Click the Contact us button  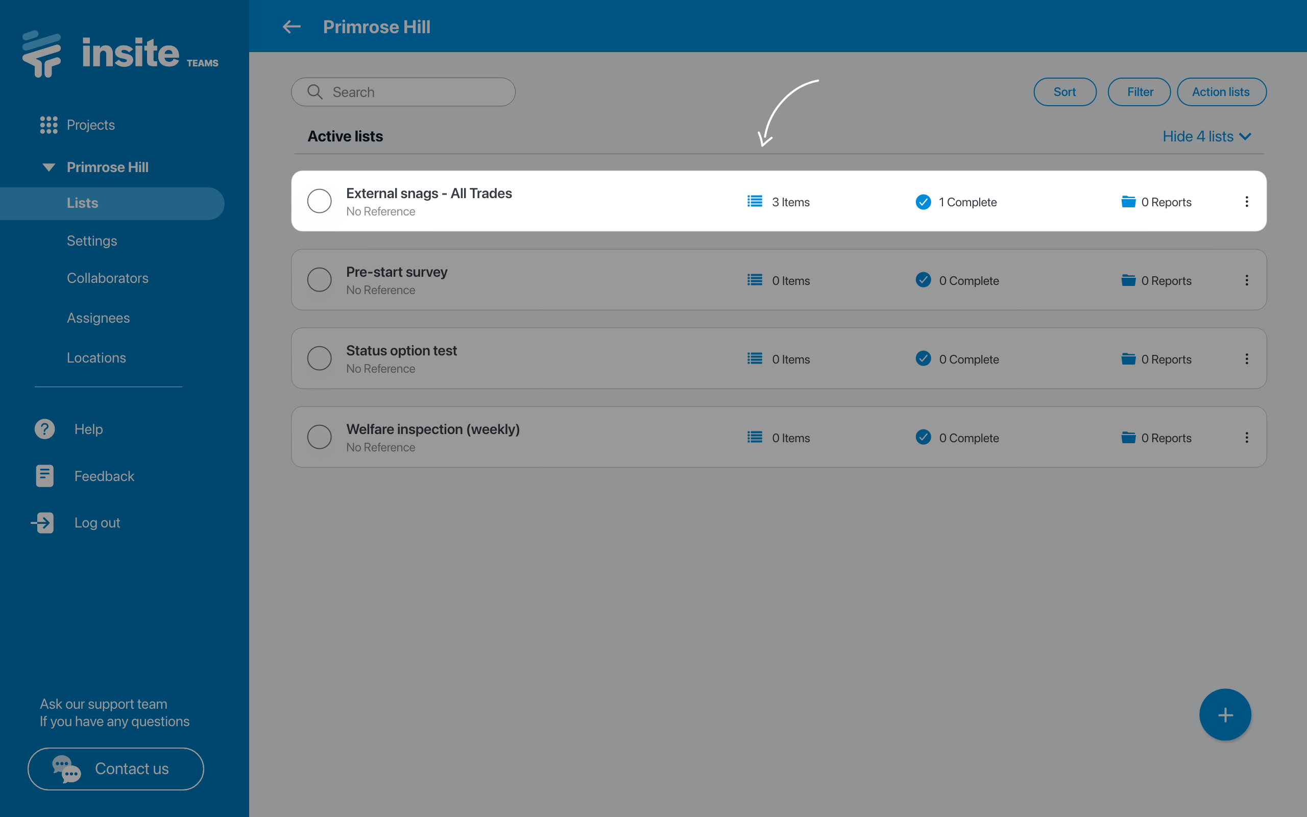(x=115, y=768)
